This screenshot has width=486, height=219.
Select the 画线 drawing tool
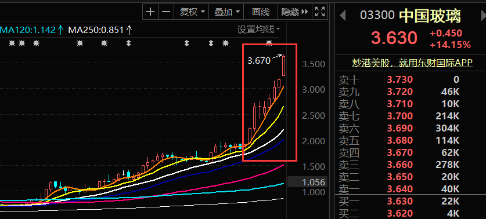[261, 12]
